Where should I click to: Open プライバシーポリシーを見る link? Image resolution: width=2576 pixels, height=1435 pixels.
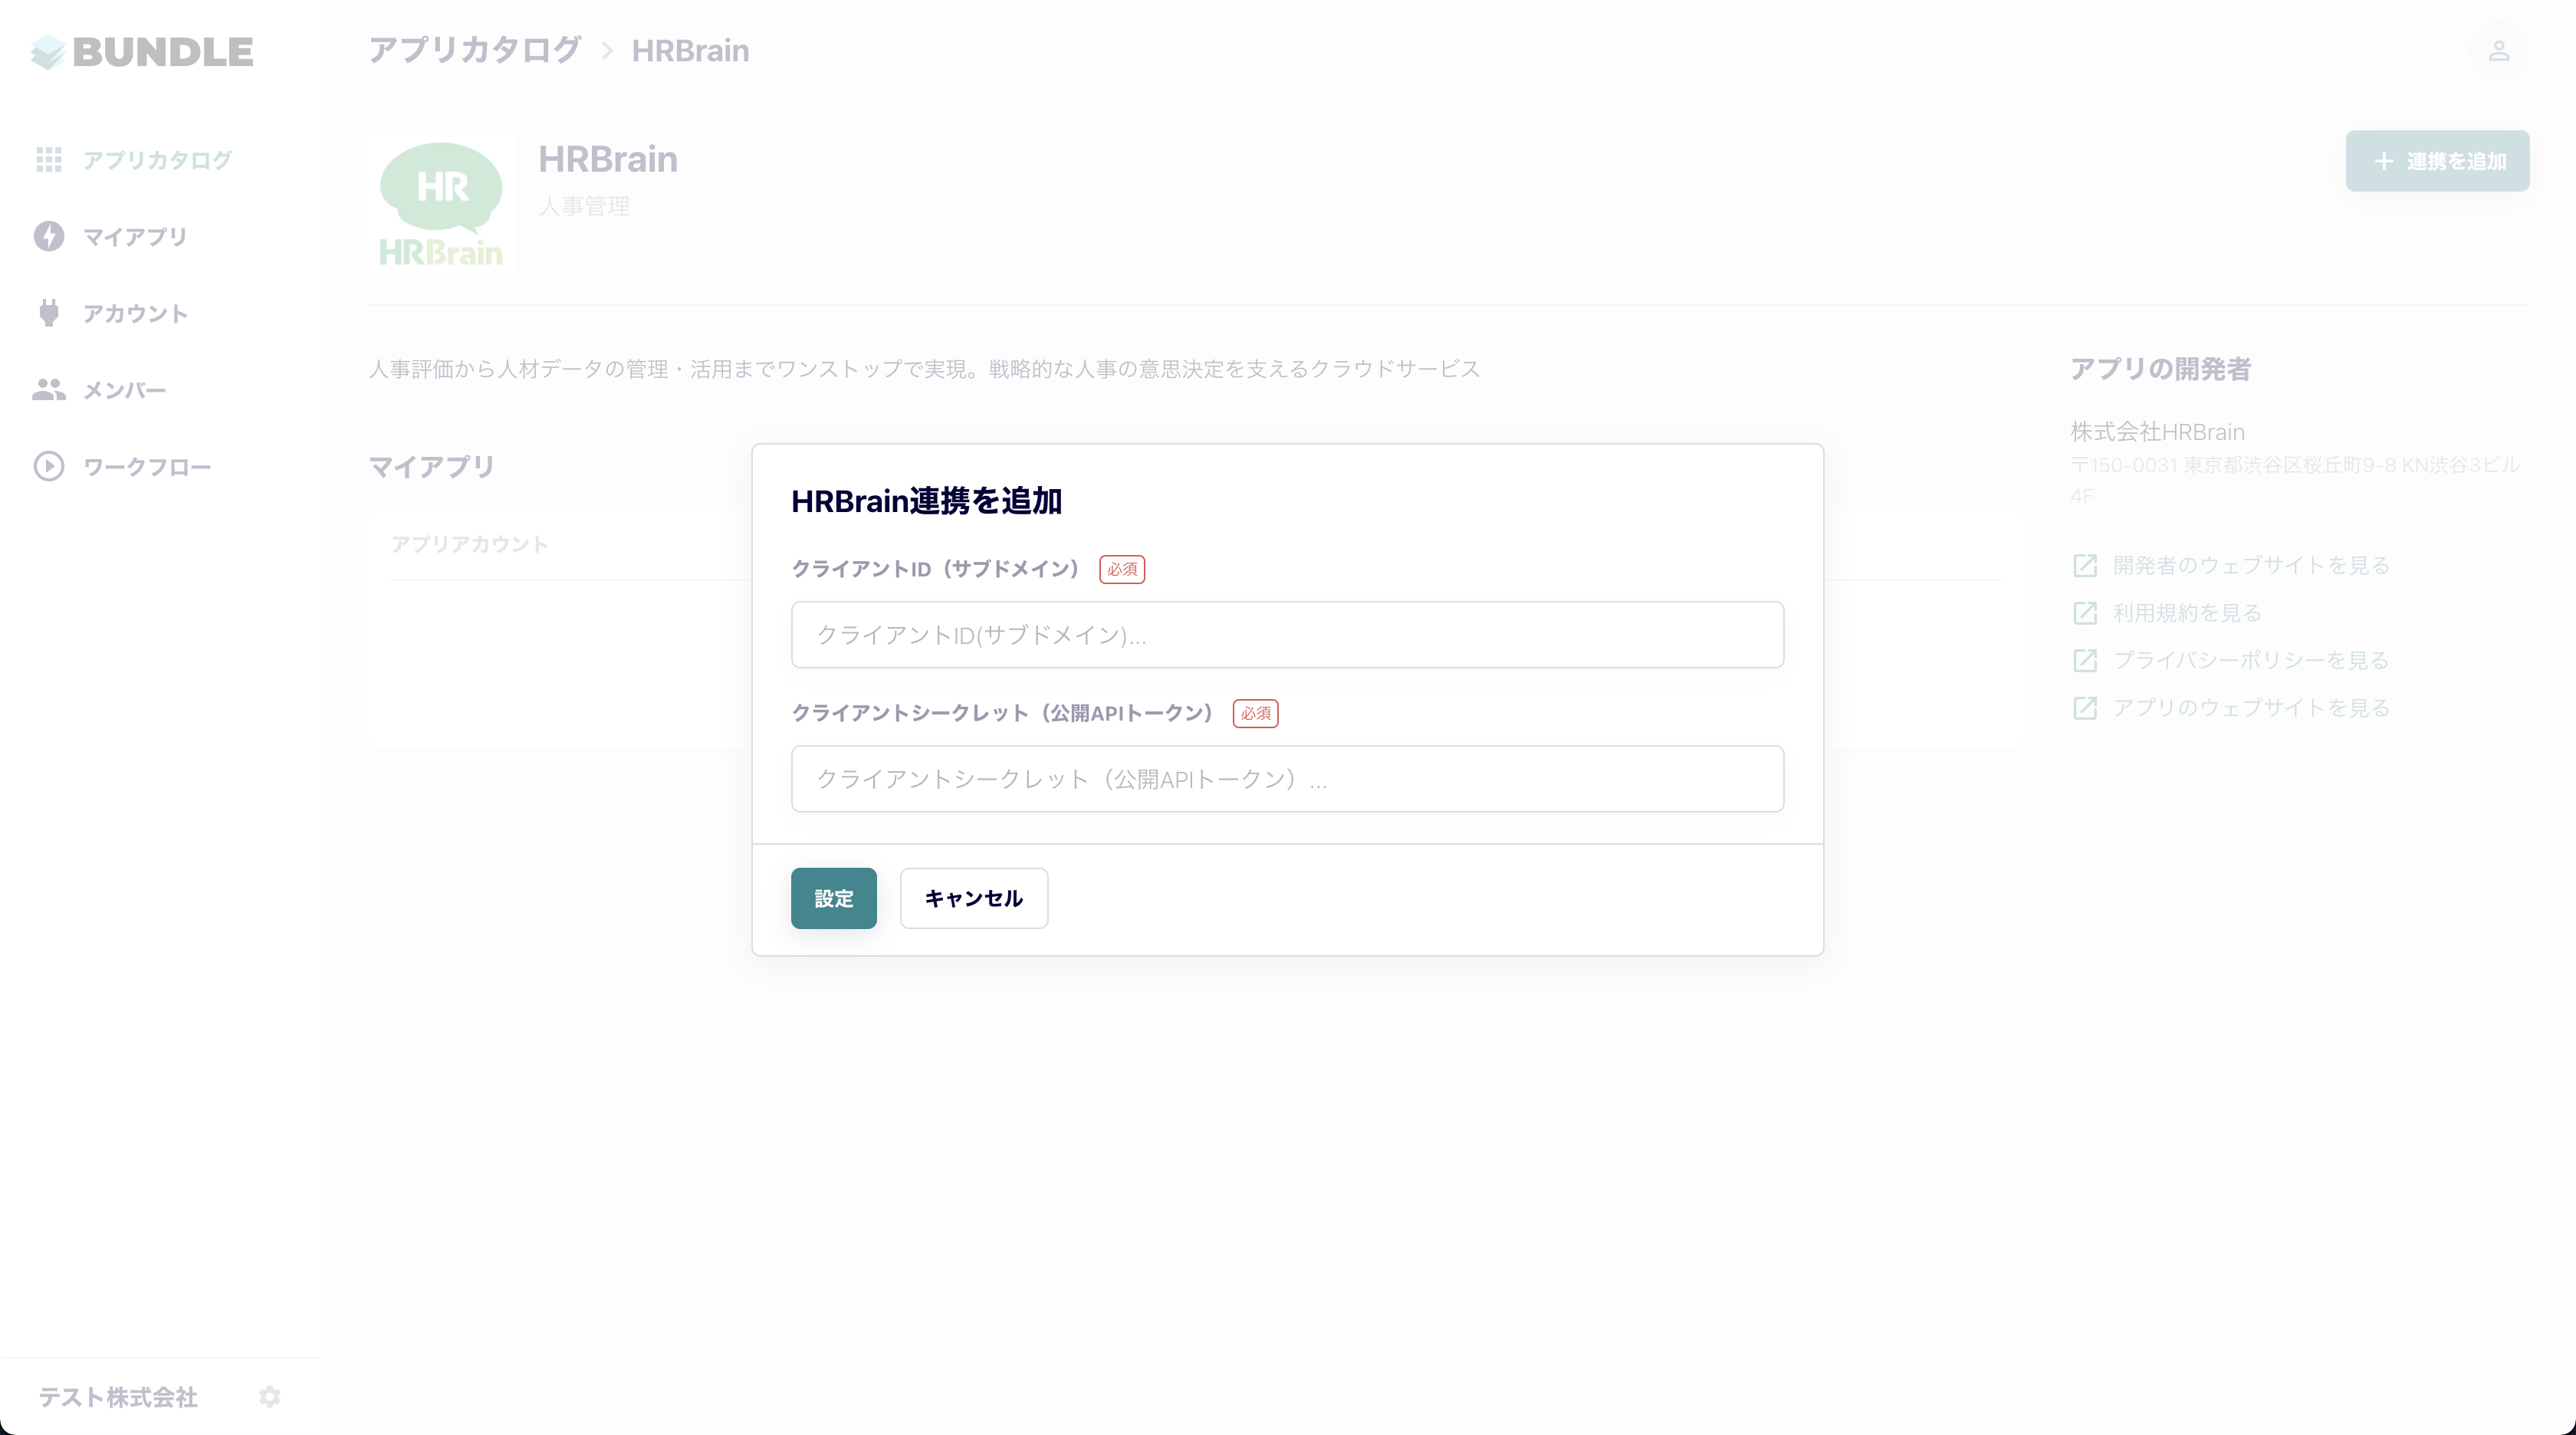pos(2251,660)
